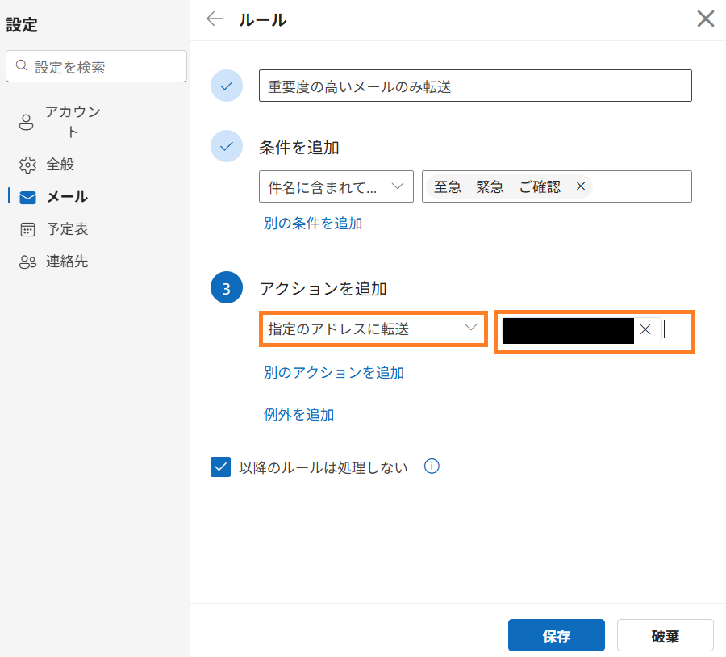Click 破棄 to discard changes
This screenshot has height=657, width=726.
tap(665, 635)
